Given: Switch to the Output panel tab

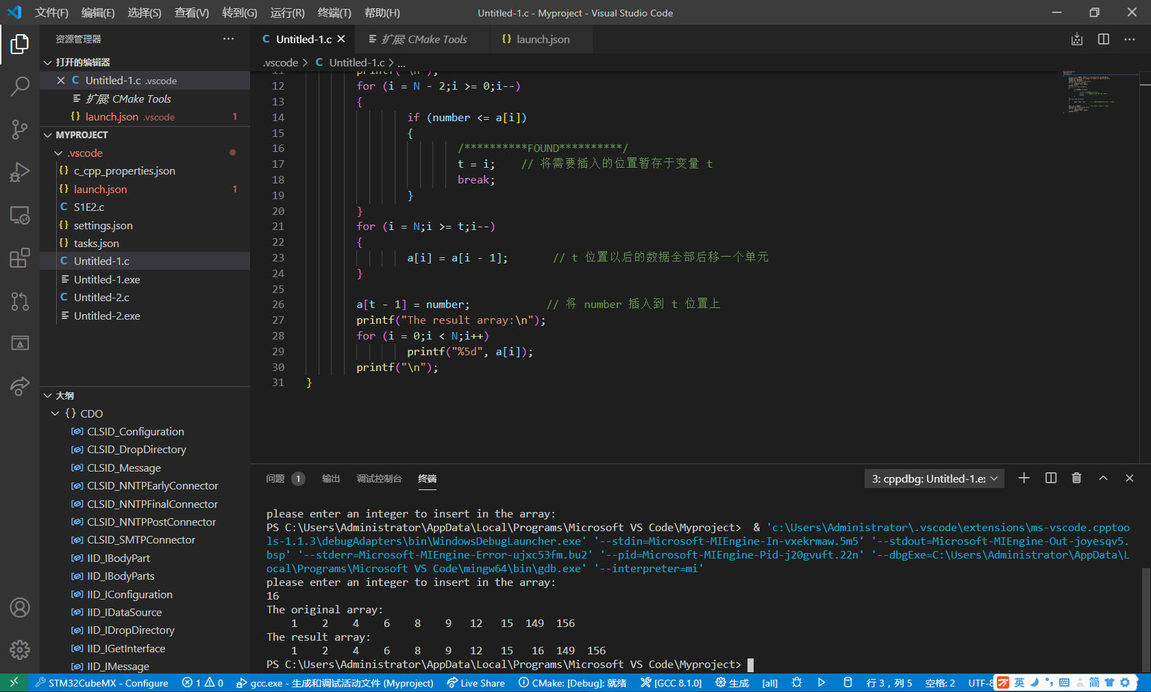Looking at the screenshot, I should tap(331, 478).
